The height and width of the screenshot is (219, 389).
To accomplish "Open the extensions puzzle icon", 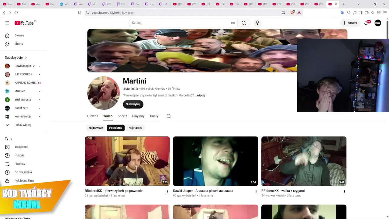I will tap(349, 12).
